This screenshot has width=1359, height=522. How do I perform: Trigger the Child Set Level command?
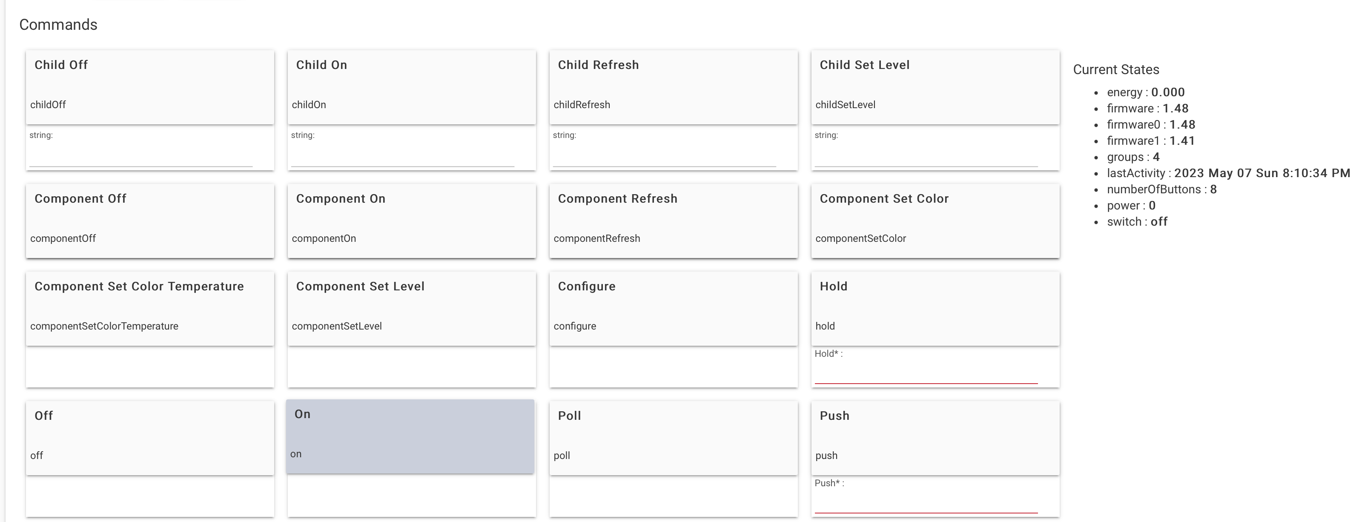[x=935, y=88]
